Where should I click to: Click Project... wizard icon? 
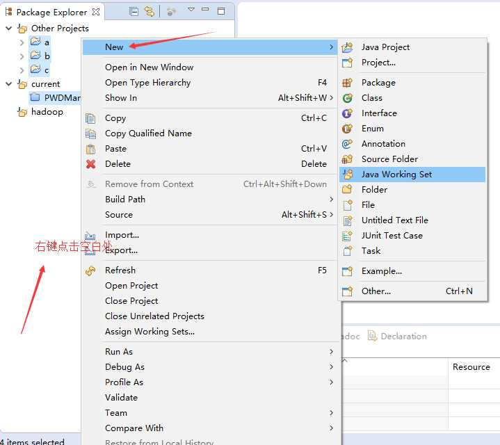point(347,63)
